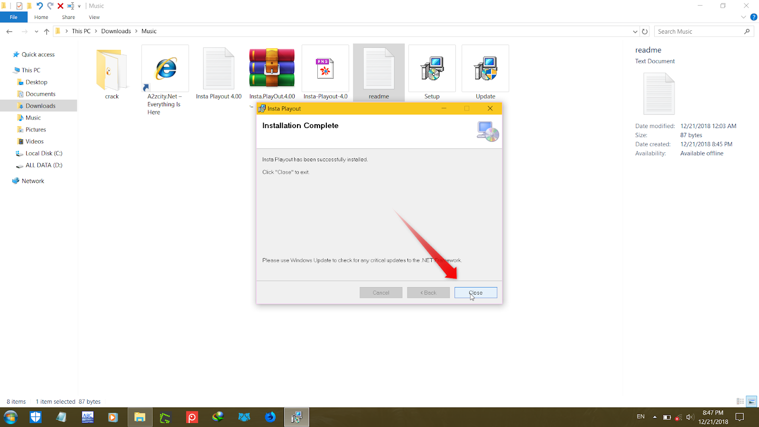Click EN language indicator
Image resolution: width=759 pixels, height=427 pixels.
tap(640, 417)
